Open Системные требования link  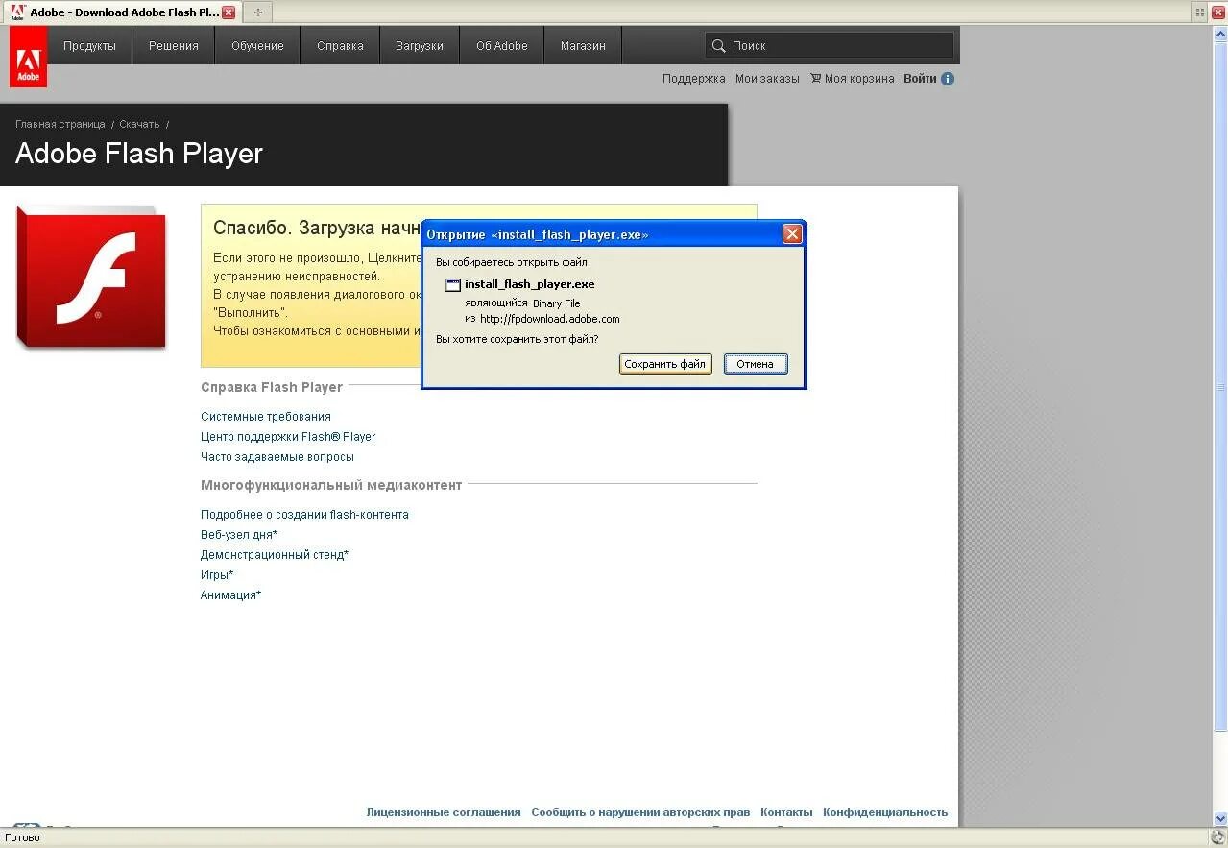266,417
